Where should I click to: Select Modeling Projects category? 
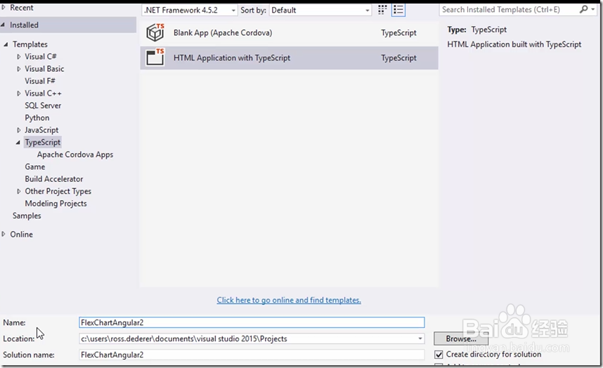click(56, 204)
